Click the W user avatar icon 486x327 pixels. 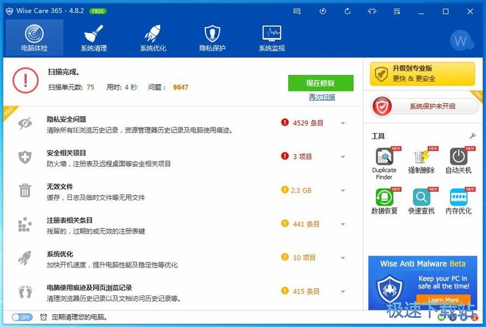pos(461,41)
